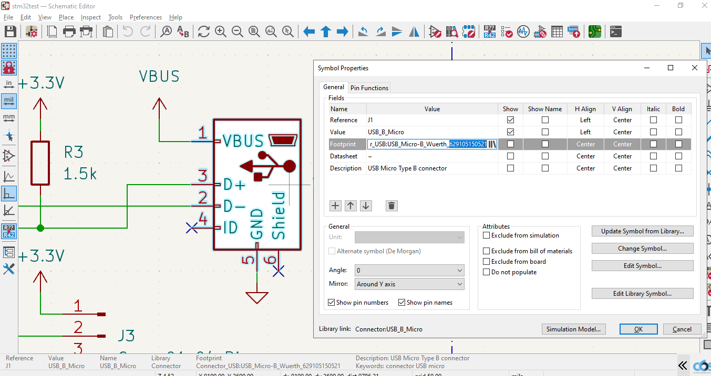
Task: Click the Mirror vertically icon
Action: coord(397,31)
